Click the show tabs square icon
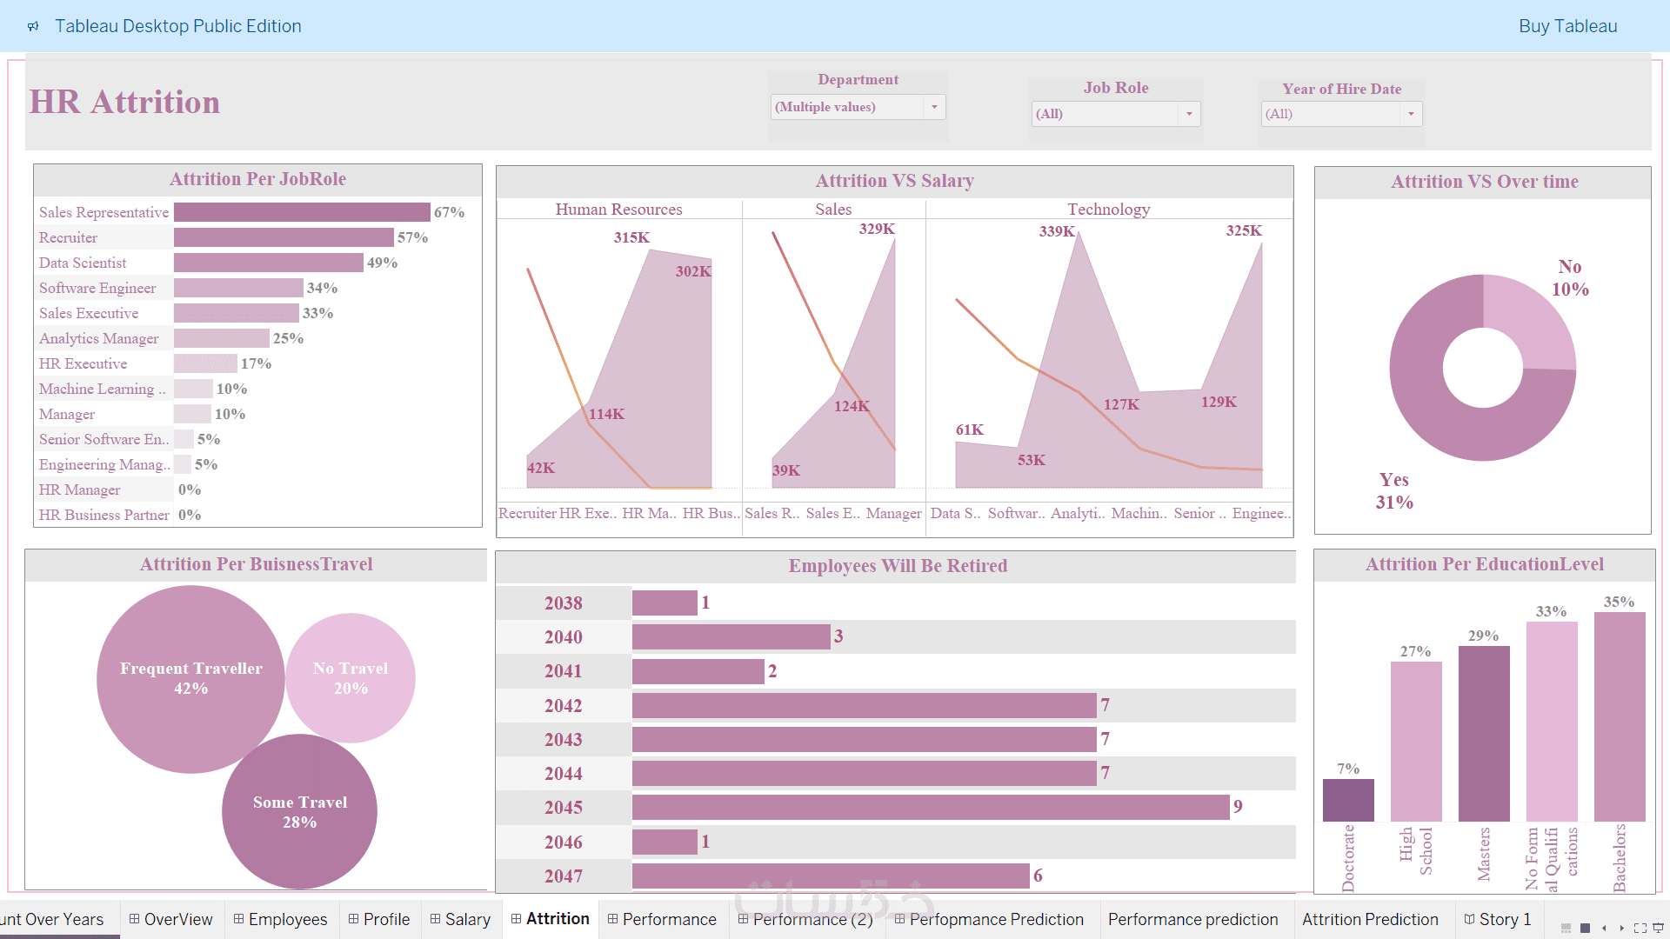The image size is (1670, 939). coord(1585,928)
